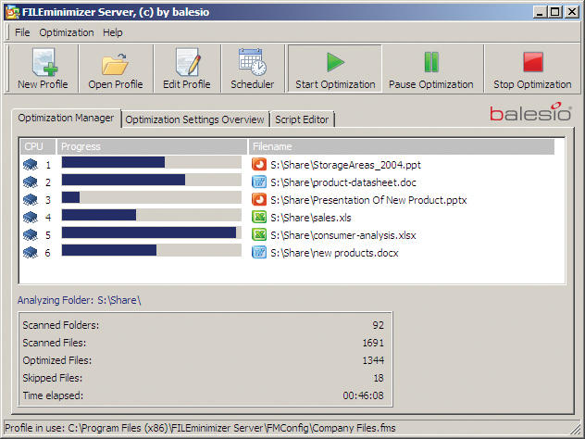Click the Analyzing Folder: S:\Share\ label
The width and height of the screenshot is (585, 439).
(x=79, y=300)
